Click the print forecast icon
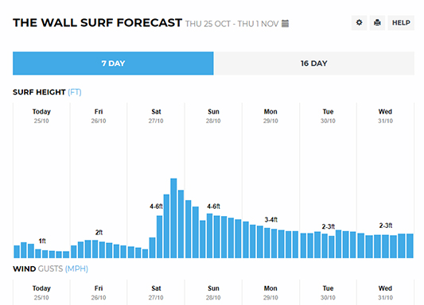424x305 pixels. pos(377,23)
